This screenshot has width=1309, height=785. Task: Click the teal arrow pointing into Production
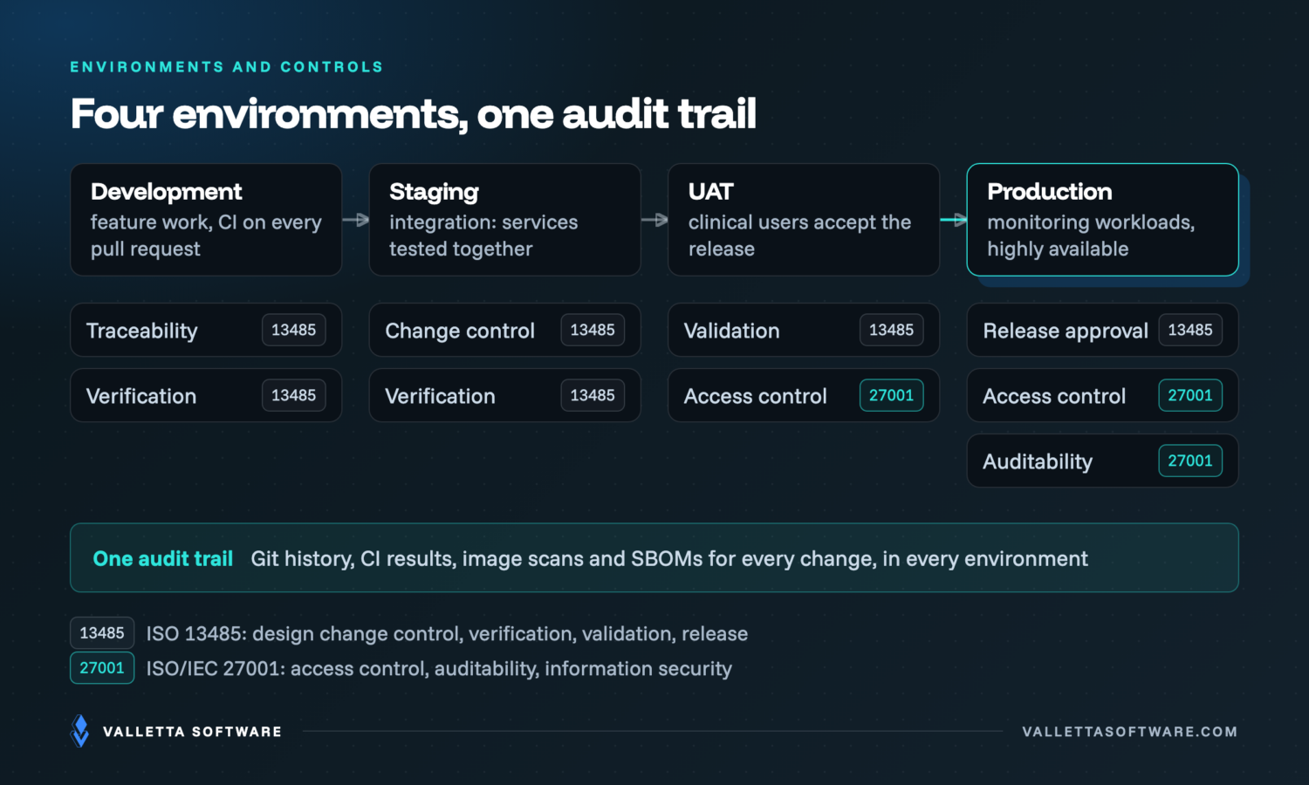tap(953, 220)
